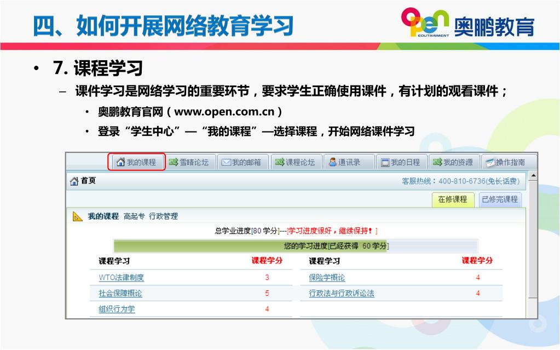Click the scrollbar up arrow
The width and height of the screenshot is (560, 350).
(x=533, y=175)
